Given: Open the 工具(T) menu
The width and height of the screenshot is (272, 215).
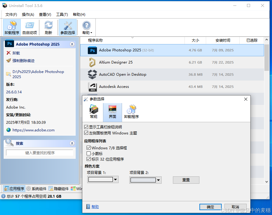Looking at the screenshot, I should 62,15.
